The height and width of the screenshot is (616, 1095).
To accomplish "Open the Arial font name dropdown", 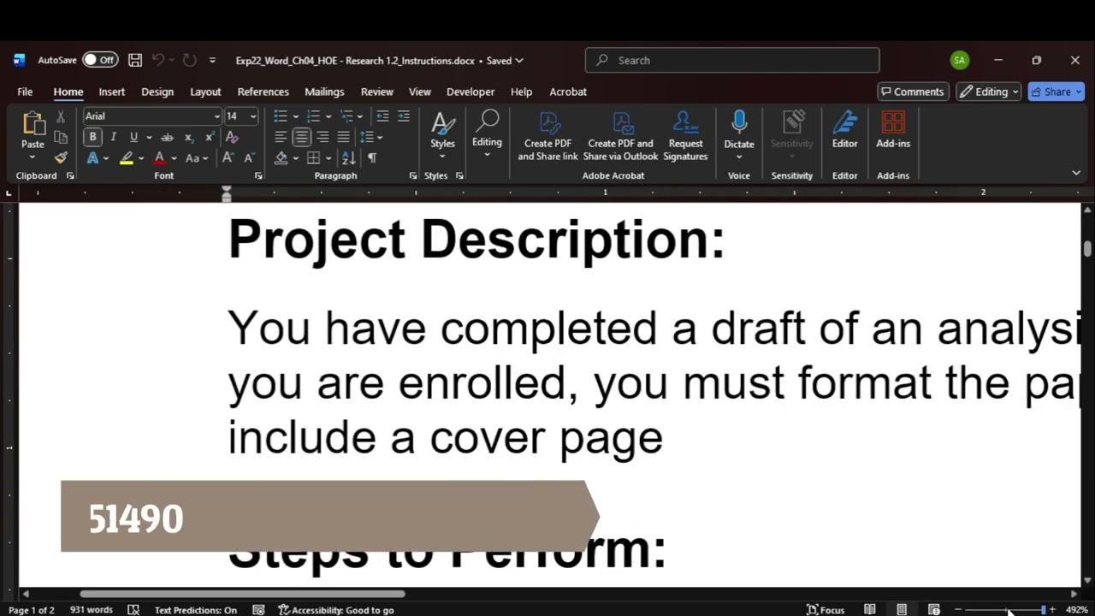I will (216, 116).
